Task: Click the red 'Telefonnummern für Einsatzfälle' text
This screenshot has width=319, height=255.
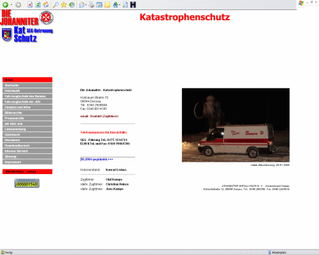Action: (x=103, y=132)
